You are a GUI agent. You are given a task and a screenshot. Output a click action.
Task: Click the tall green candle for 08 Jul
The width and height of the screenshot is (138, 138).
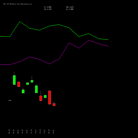click(14, 80)
